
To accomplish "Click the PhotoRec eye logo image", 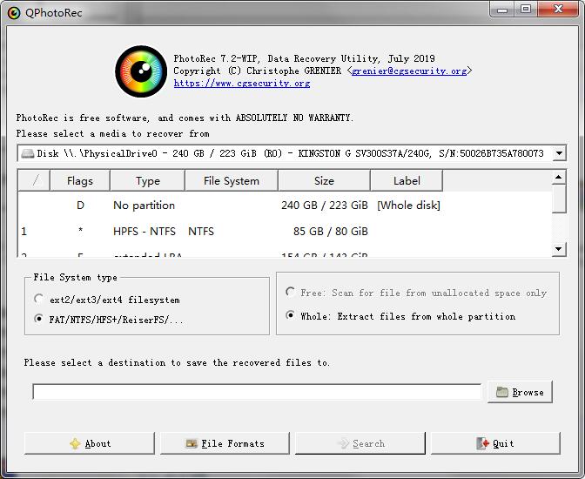I will coord(141,71).
